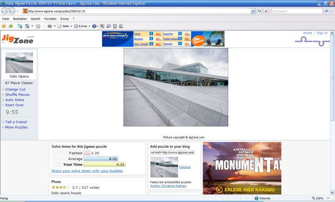Expand the address bar URL dropdown
The height and width of the screenshot is (202, 335).
(253, 11)
